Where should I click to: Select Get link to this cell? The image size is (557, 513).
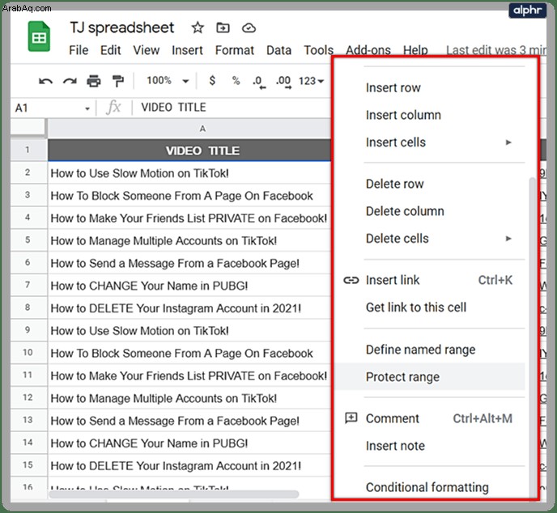pos(429,307)
